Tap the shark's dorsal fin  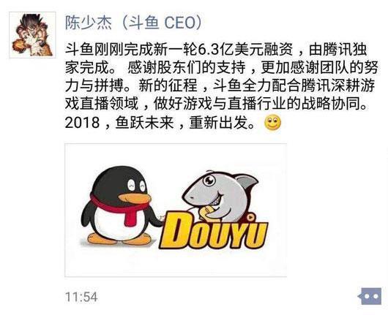coord(246,182)
